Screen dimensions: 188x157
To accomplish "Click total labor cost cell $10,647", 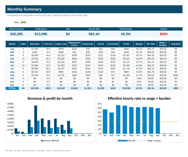I will pos(61,88).
